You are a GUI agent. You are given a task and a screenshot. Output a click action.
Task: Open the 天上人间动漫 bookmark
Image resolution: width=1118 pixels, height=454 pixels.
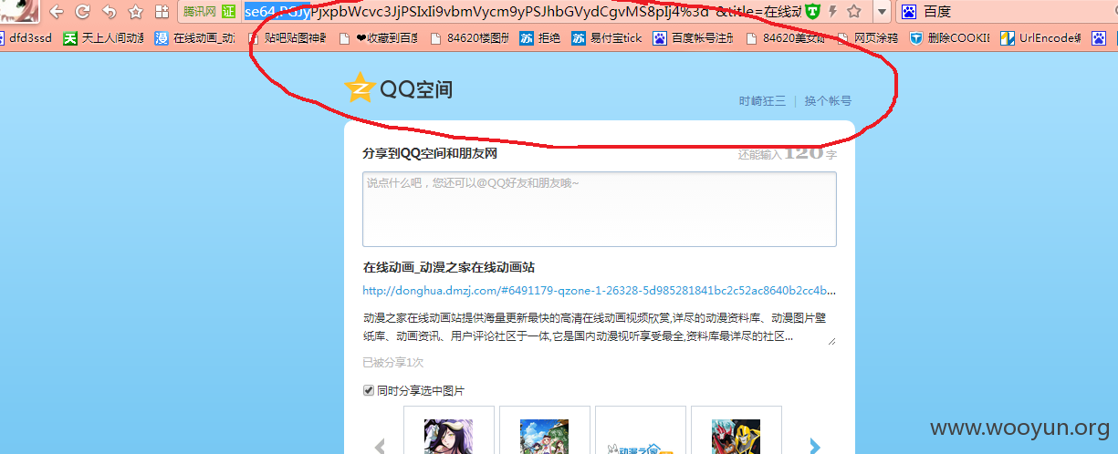tap(103, 38)
